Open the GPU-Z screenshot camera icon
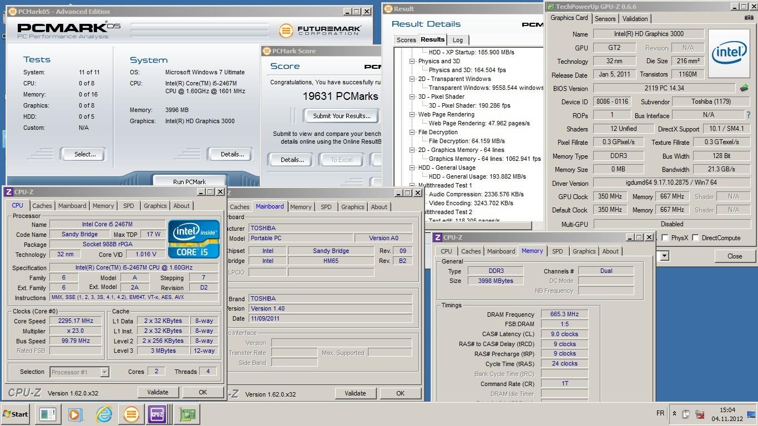 [x=750, y=18]
